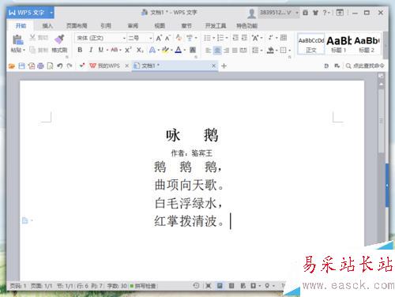This screenshot has height=297, width=395.
Task: Select the Format Painter brush
Action: click(59, 39)
